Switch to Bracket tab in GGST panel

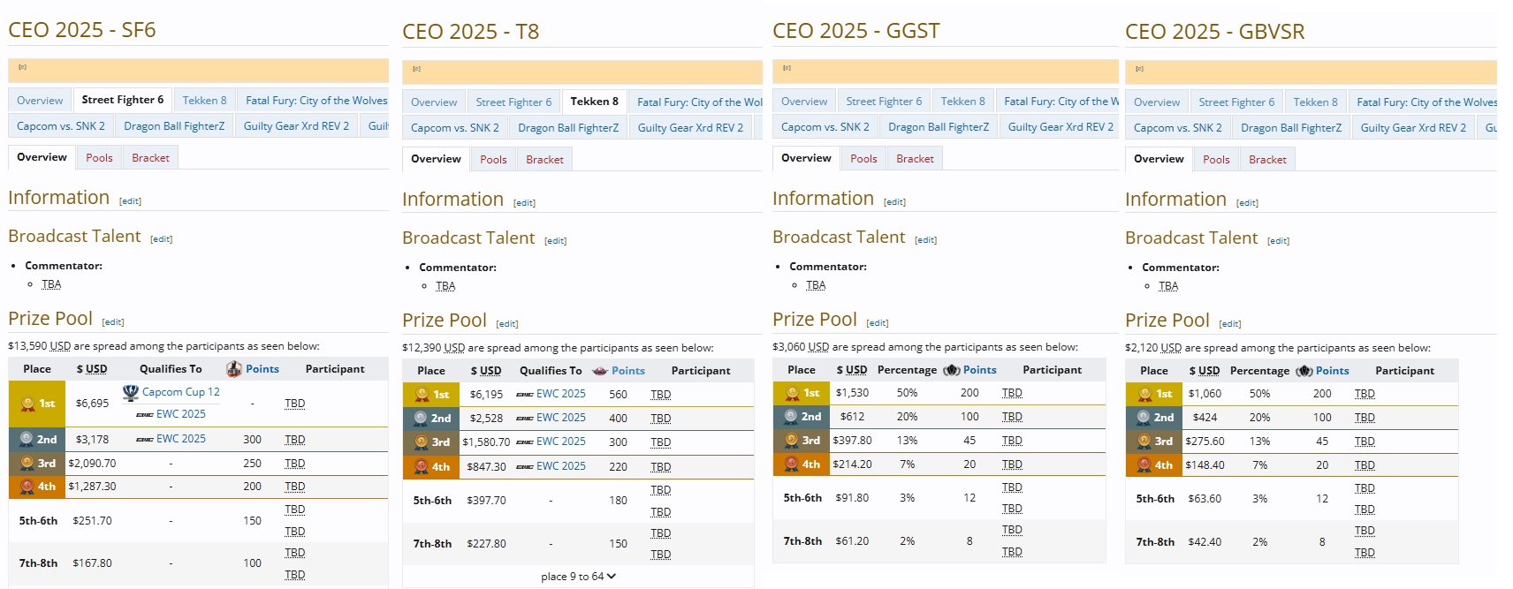(915, 159)
